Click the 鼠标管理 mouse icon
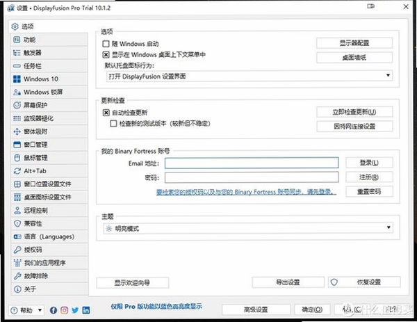The width and height of the screenshot is (417, 322). tap(17, 158)
